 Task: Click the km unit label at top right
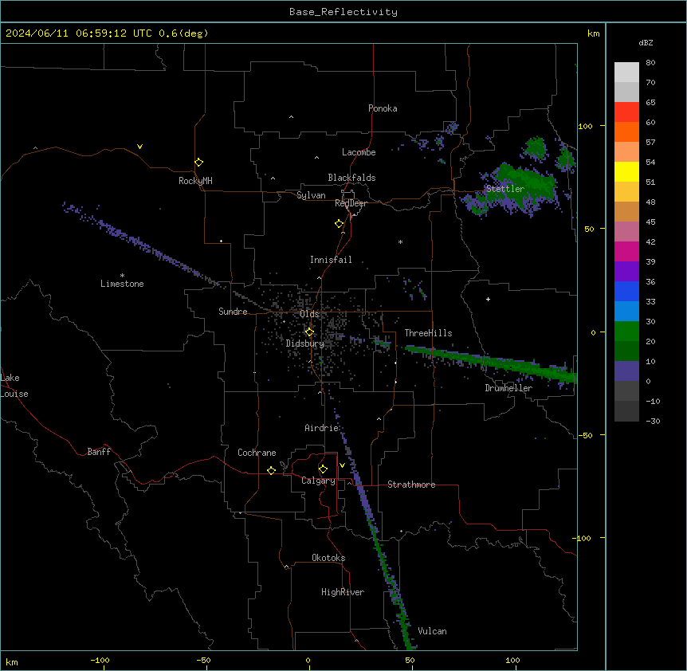point(594,33)
